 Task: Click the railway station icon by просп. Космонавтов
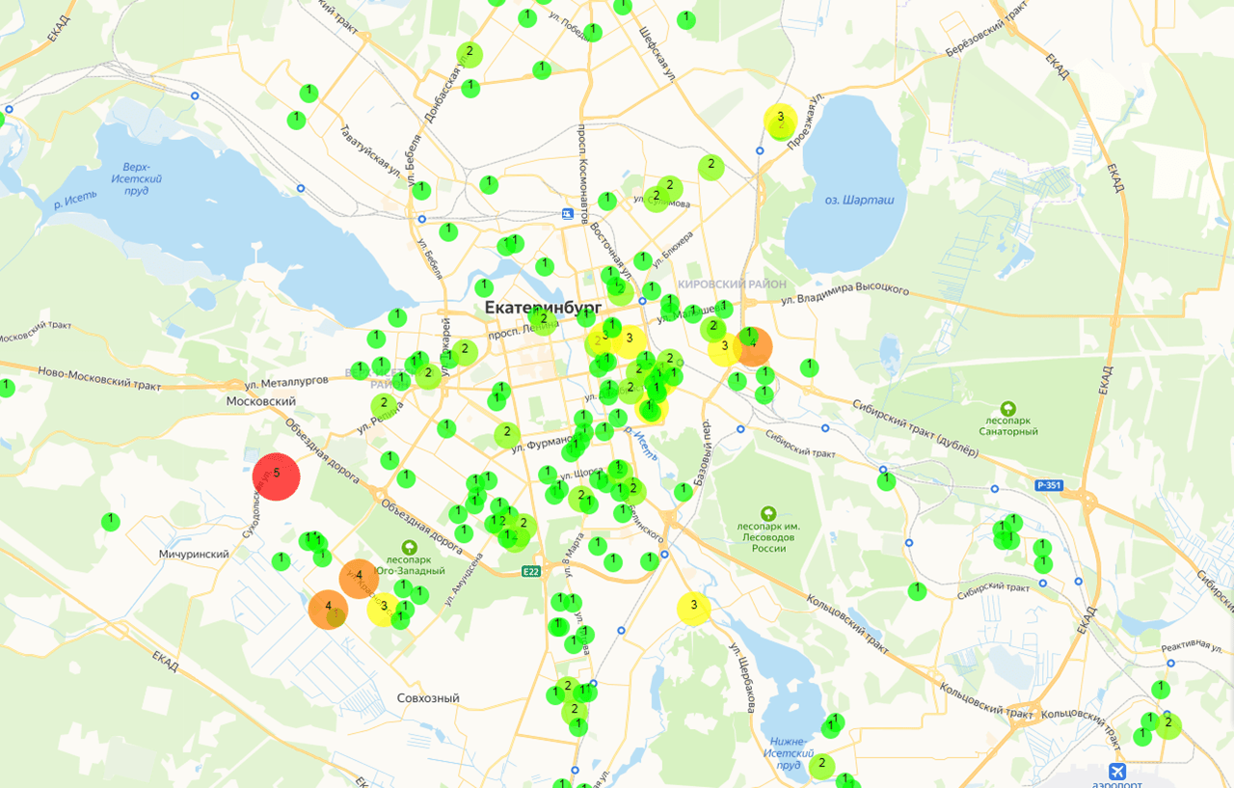click(x=568, y=214)
